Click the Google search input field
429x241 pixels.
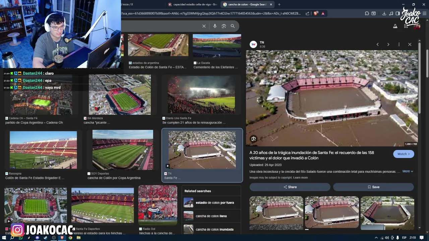pos(161,26)
